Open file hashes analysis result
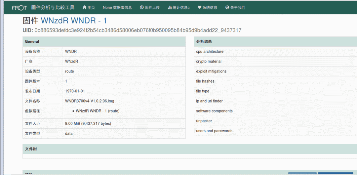Image resolution: width=357 pixels, height=175 pixels. point(275,81)
